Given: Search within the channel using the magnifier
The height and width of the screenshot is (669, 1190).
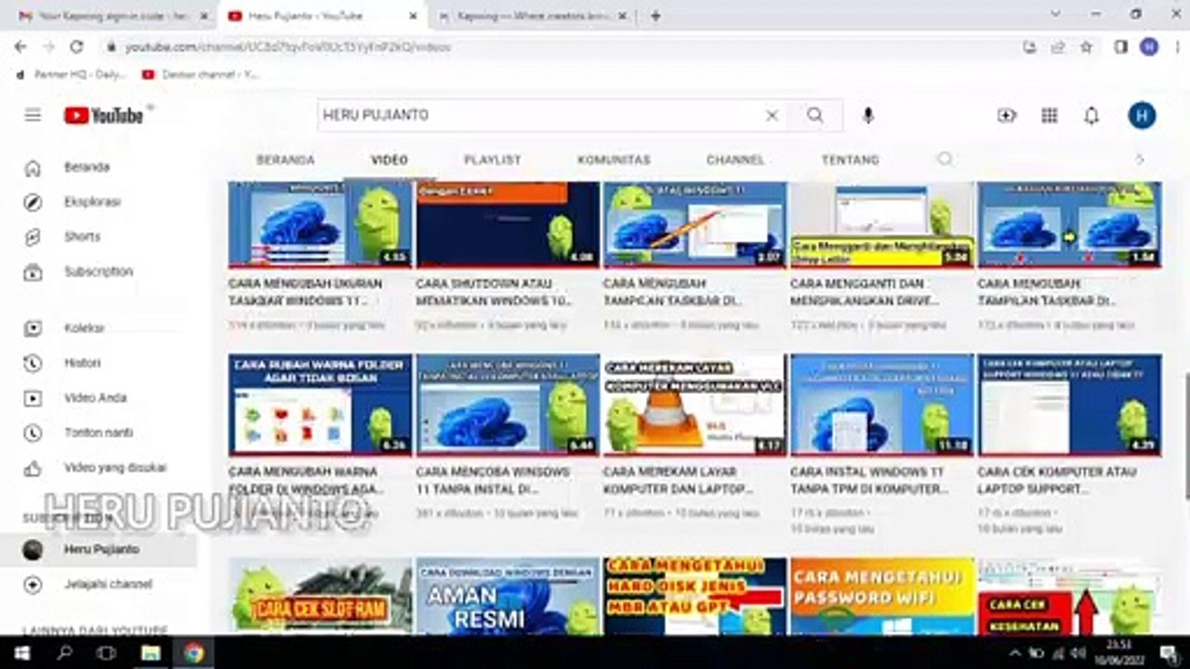Looking at the screenshot, I should click(x=945, y=159).
